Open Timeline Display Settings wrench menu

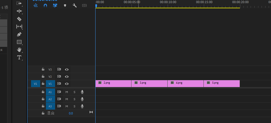pyautogui.click(x=75, y=5)
